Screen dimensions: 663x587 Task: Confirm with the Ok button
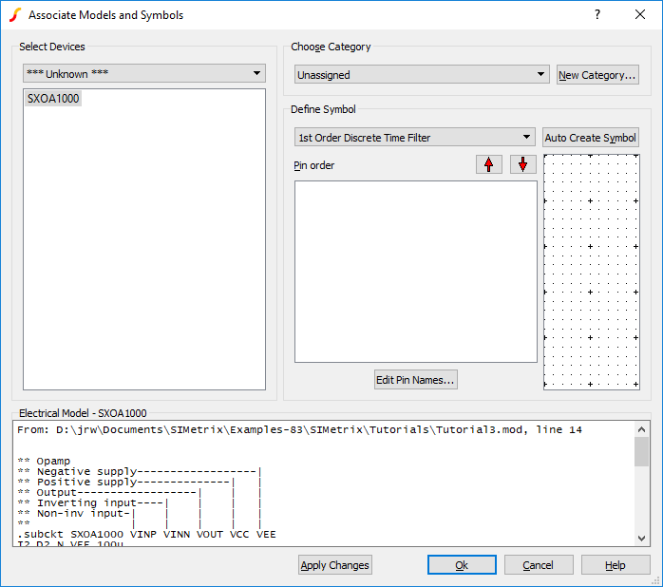462,565
